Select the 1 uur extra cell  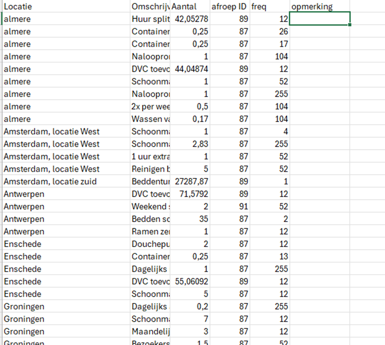[x=150, y=156]
